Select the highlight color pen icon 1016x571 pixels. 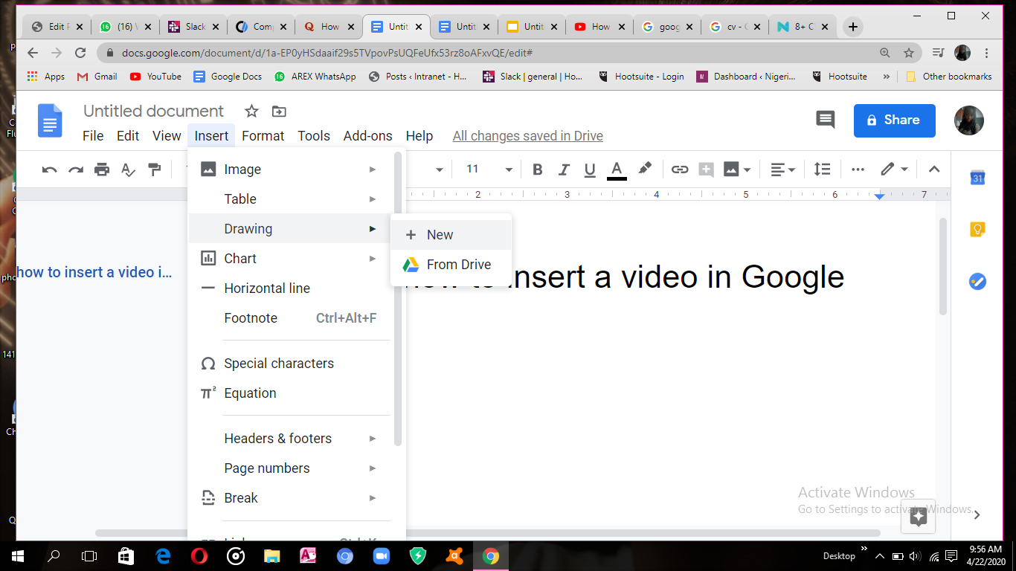(645, 169)
